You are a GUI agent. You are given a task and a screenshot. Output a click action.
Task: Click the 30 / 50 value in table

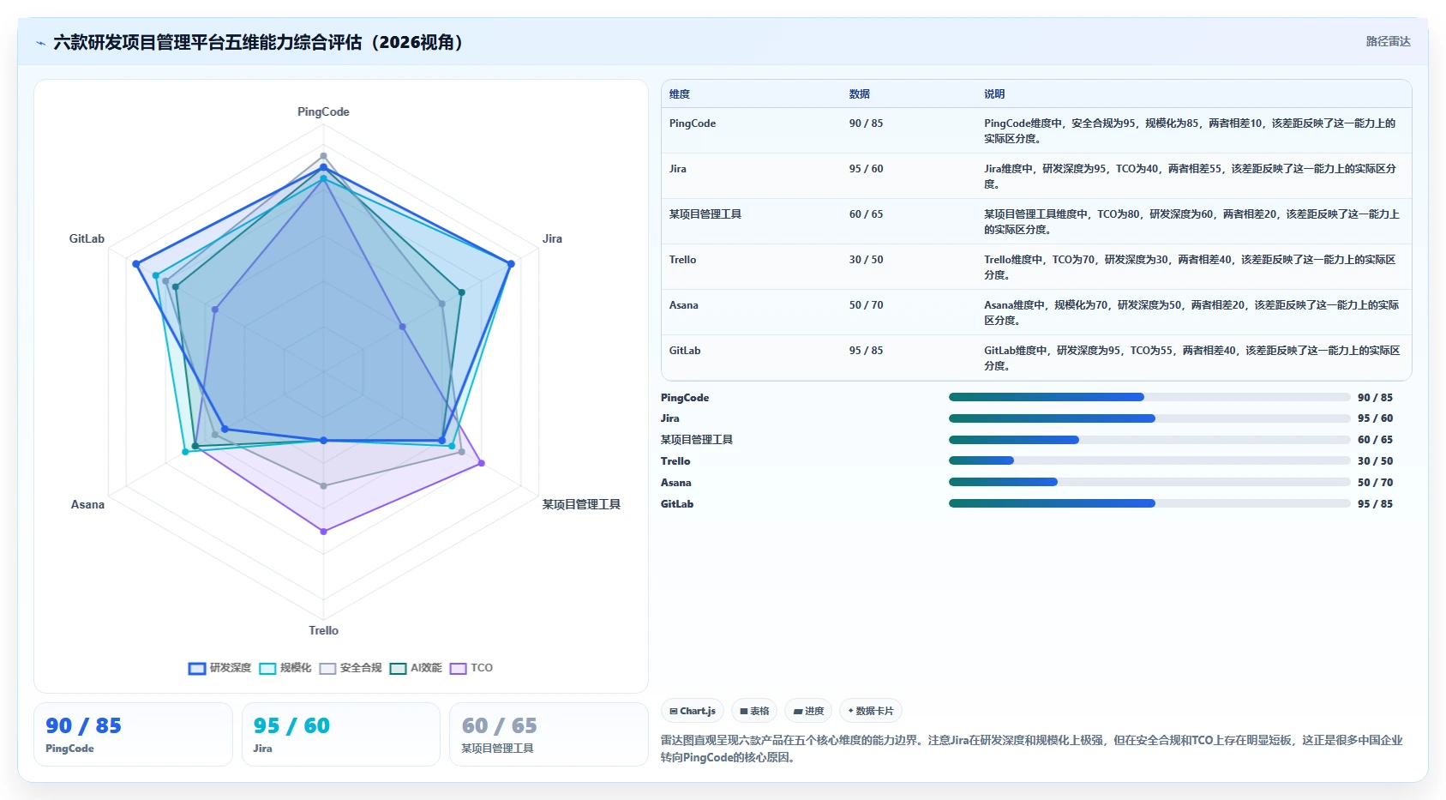(x=866, y=260)
